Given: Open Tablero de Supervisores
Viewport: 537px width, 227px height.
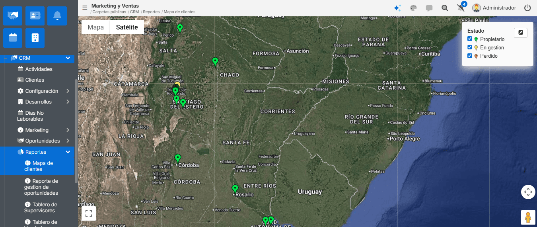Looking at the screenshot, I should (41, 207).
